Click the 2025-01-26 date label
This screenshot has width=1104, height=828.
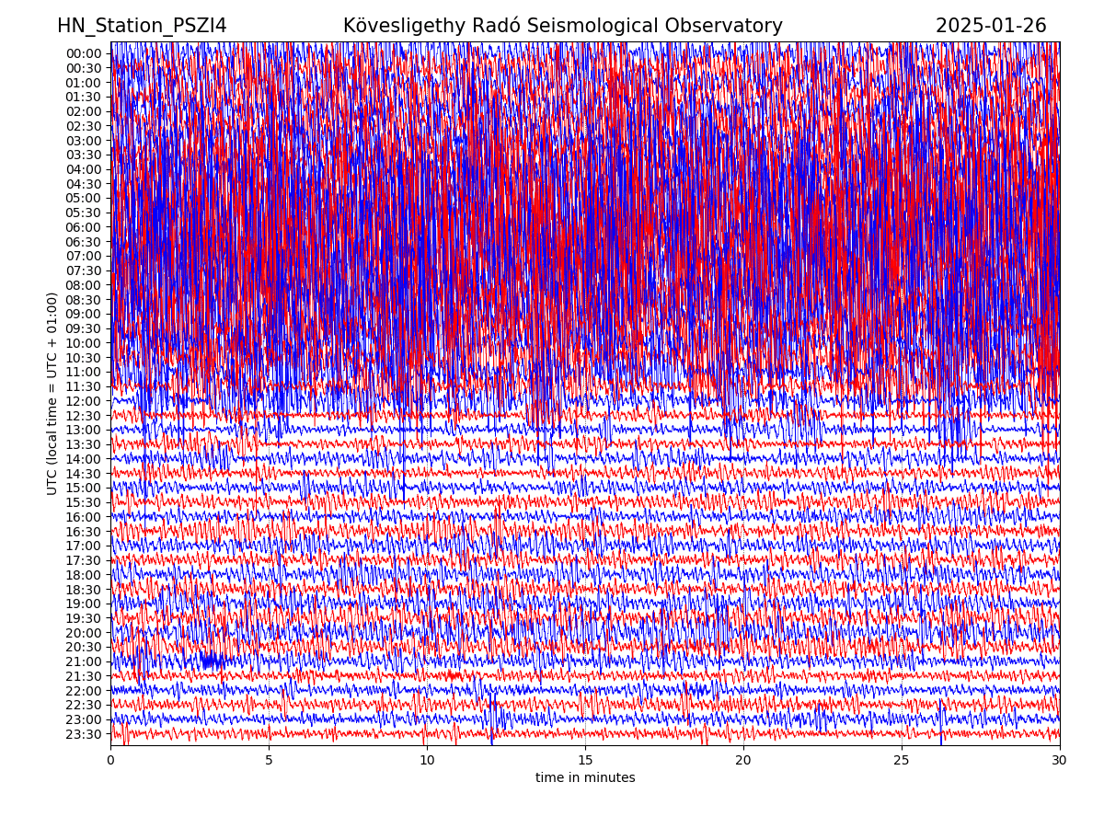coord(990,26)
